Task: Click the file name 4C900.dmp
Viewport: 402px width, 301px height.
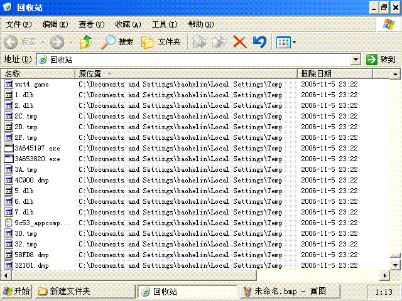Action: tap(31, 180)
